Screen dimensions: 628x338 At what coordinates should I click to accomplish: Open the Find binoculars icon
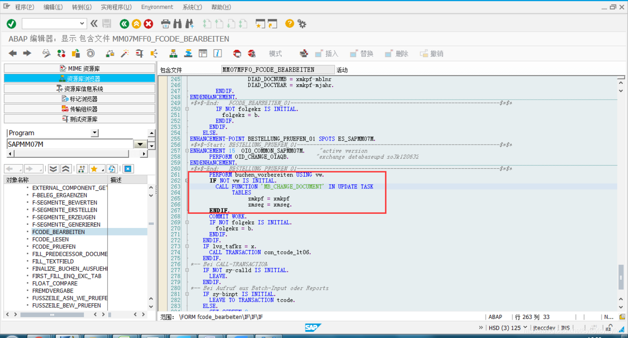coord(177,23)
